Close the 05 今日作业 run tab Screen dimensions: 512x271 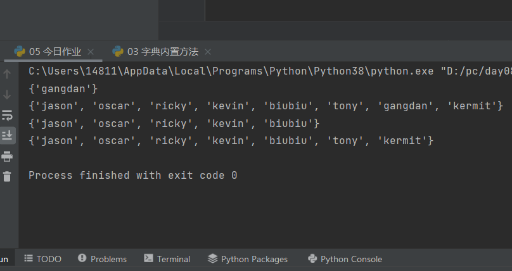click(x=91, y=52)
